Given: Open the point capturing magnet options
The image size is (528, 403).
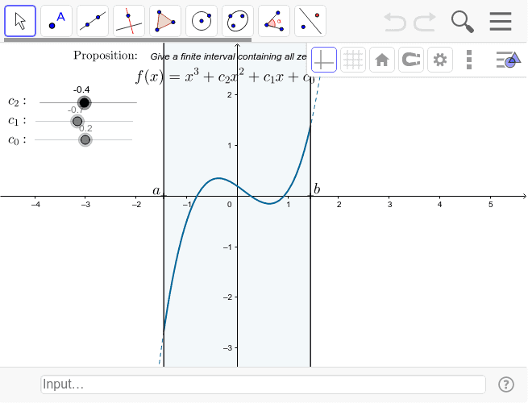Looking at the screenshot, I should [x=411, y=60].
